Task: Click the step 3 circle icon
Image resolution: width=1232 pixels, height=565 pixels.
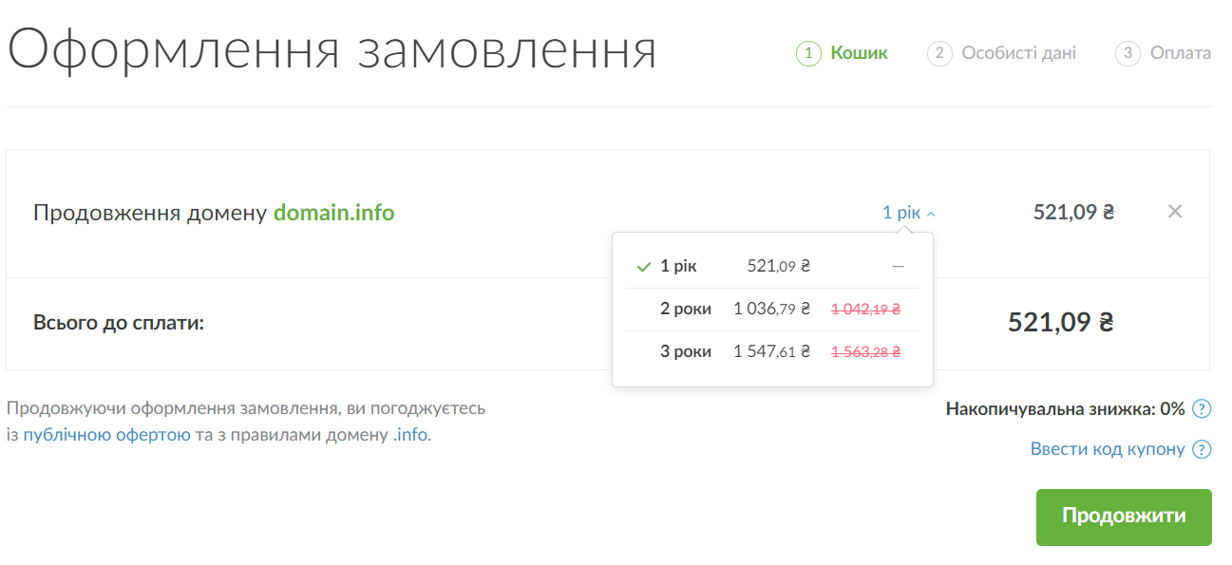Action: point(1128,53)
